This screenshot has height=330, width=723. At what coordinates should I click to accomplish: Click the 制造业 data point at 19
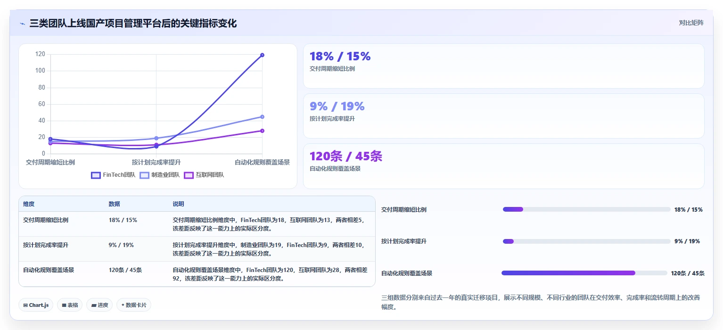(156, 138)
